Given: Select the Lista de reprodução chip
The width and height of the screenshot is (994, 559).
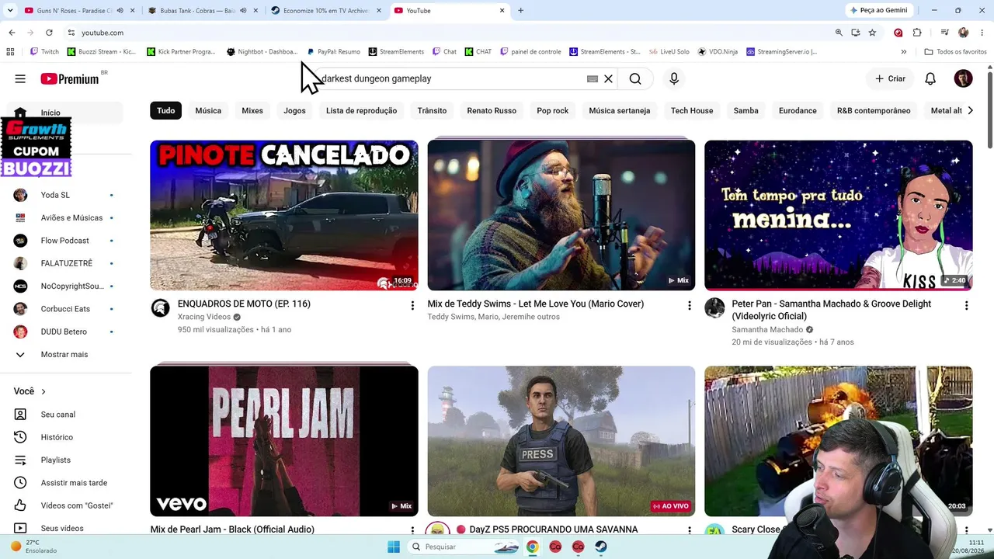Looking at the screenshot, I should click(361, 110).
